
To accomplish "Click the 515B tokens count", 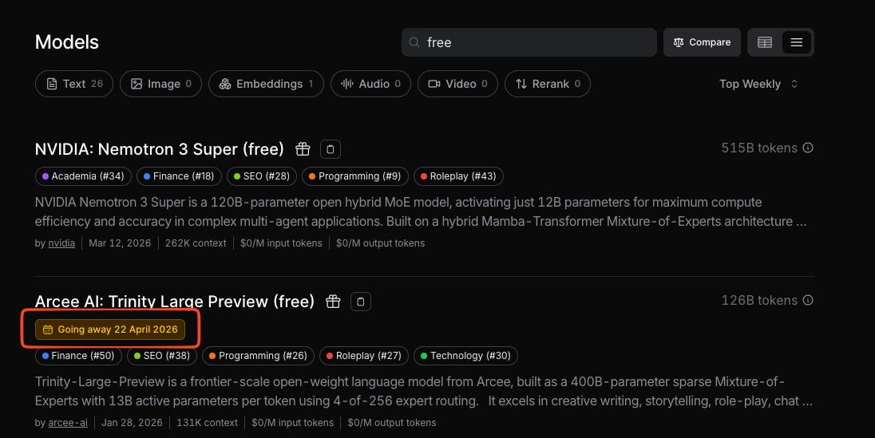I will point(759,148).
